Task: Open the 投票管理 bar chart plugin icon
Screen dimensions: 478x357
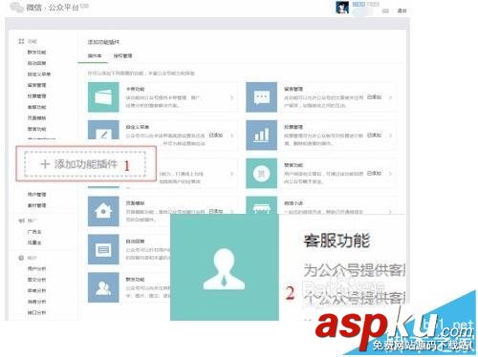Action: tap(261, 136)
